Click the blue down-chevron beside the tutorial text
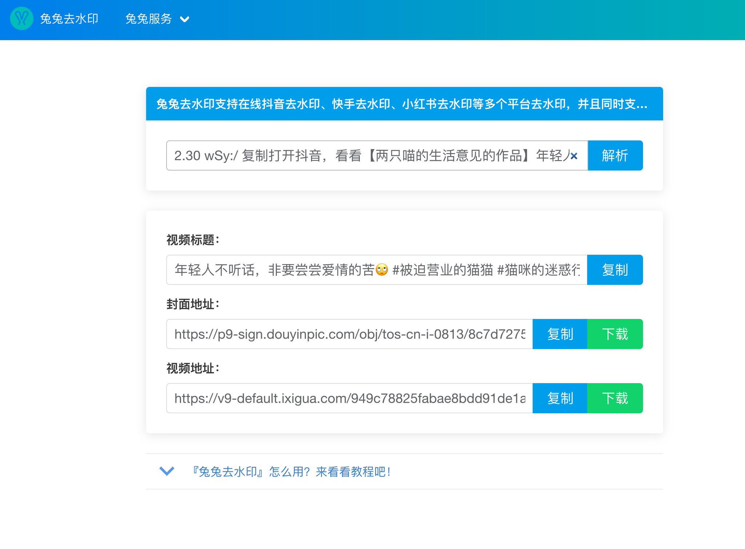The image size is (745, 549). 167,471
